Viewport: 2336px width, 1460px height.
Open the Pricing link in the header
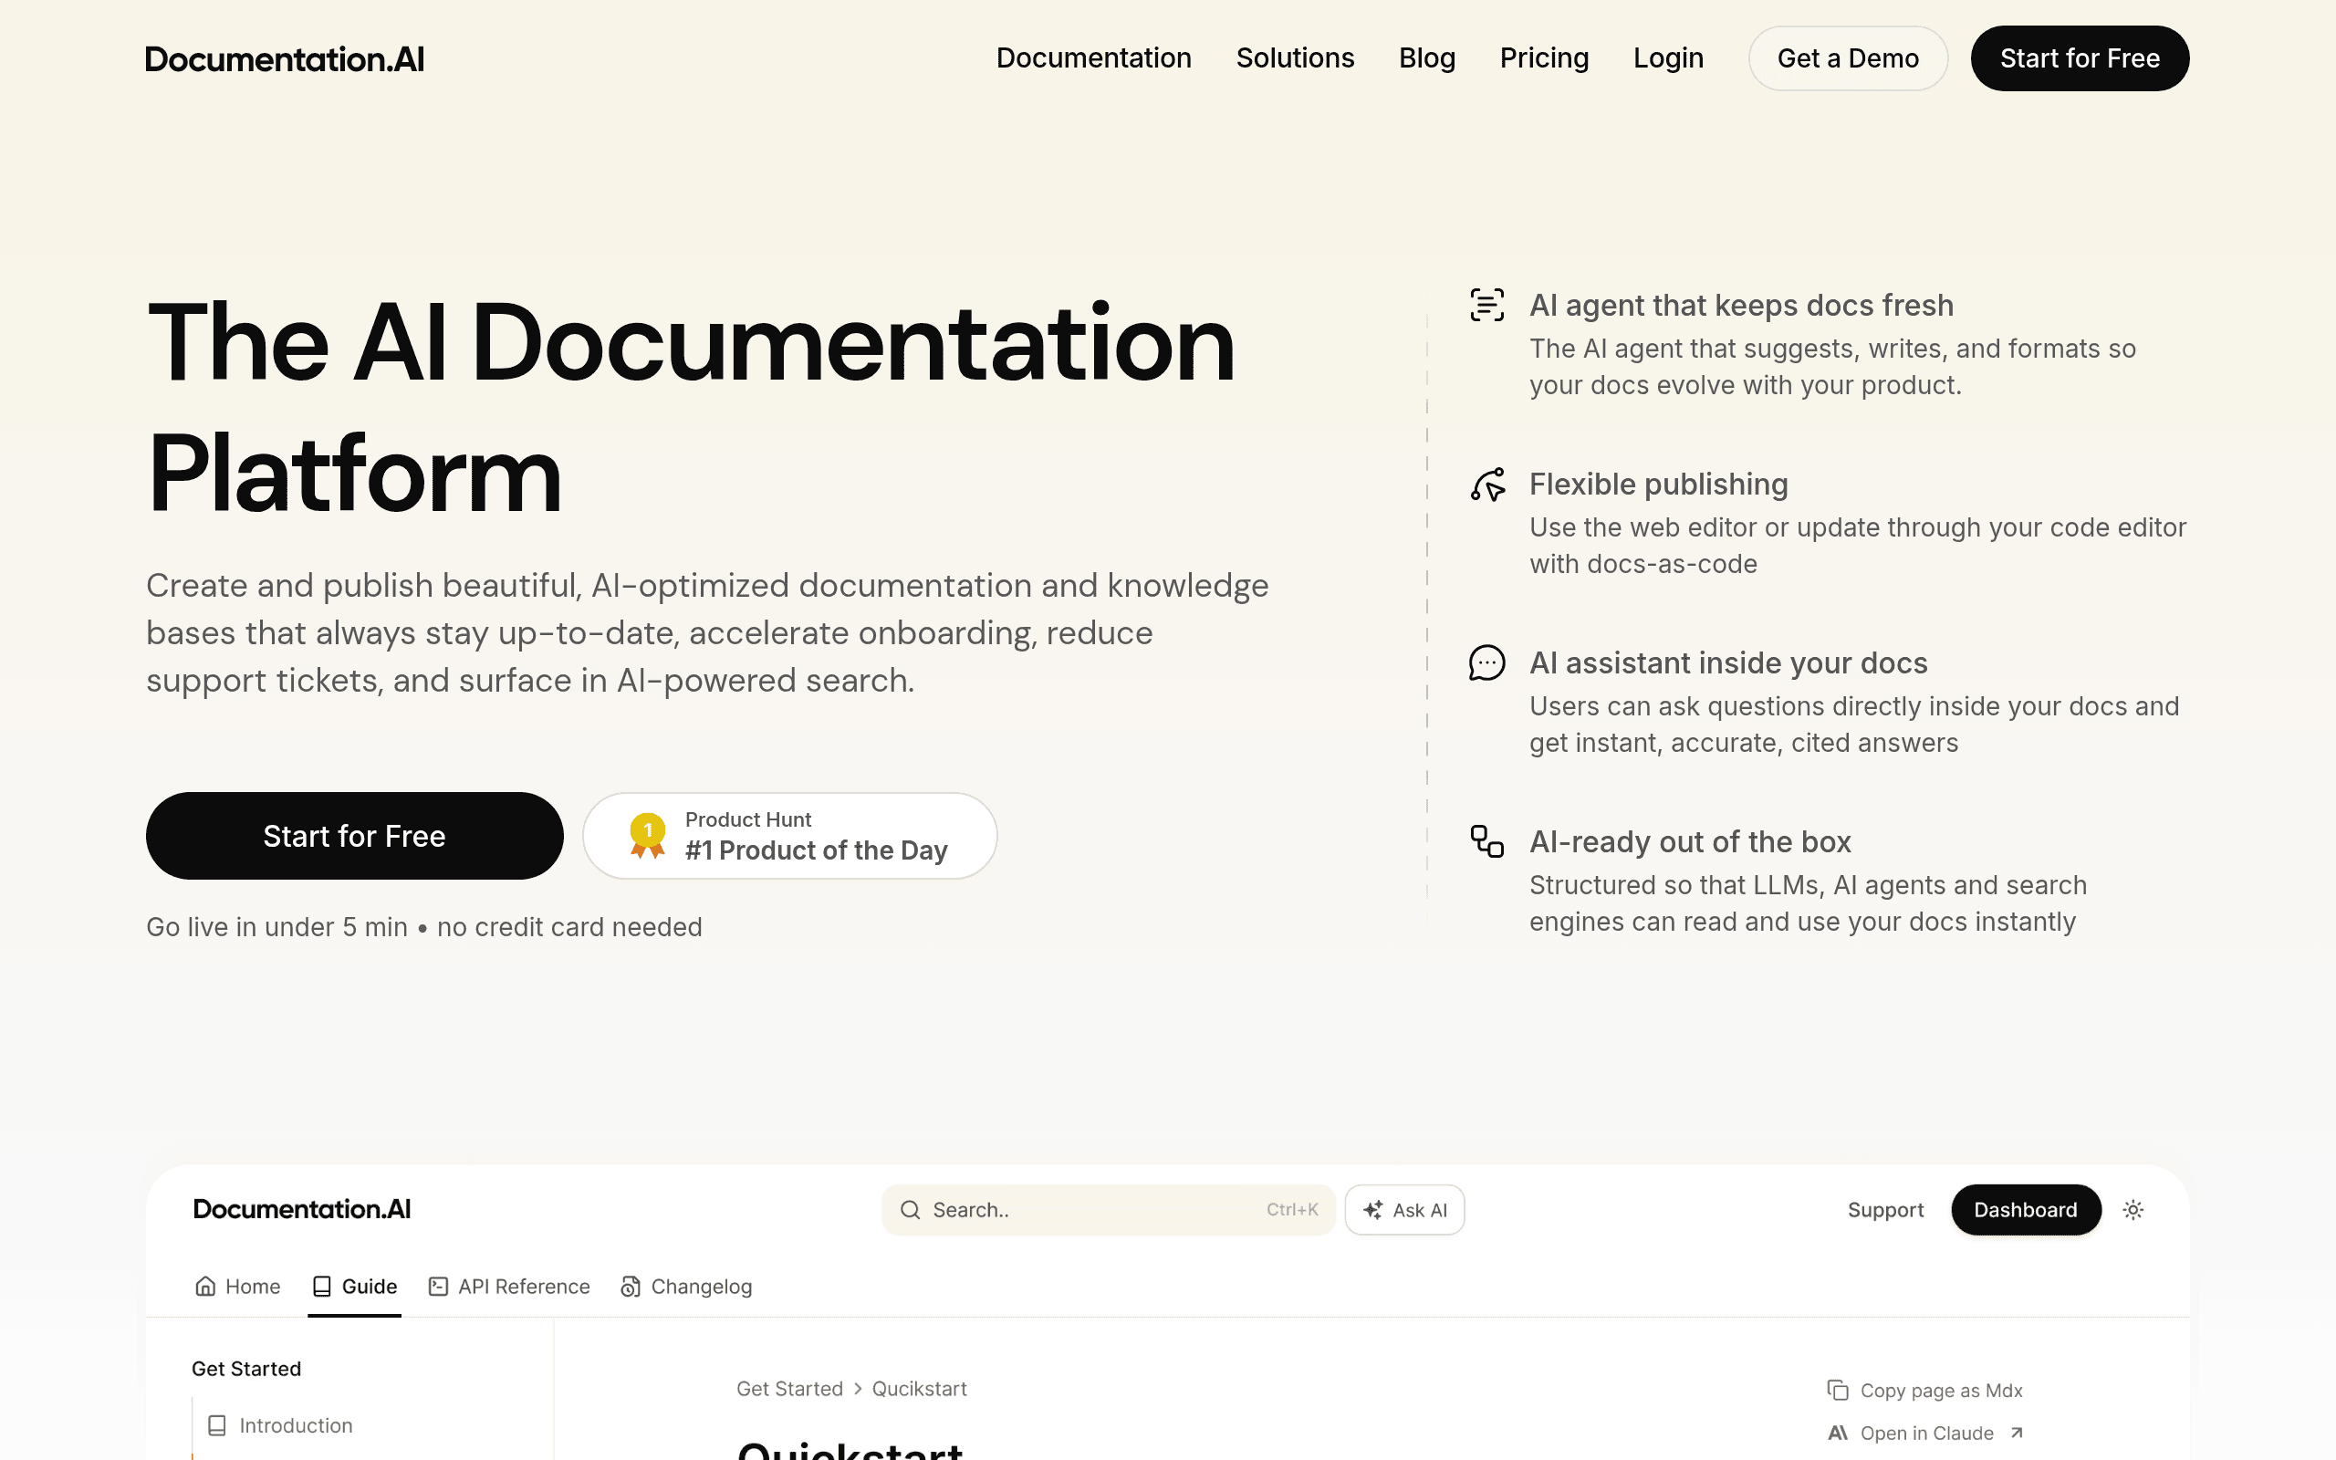point(1544,57)
